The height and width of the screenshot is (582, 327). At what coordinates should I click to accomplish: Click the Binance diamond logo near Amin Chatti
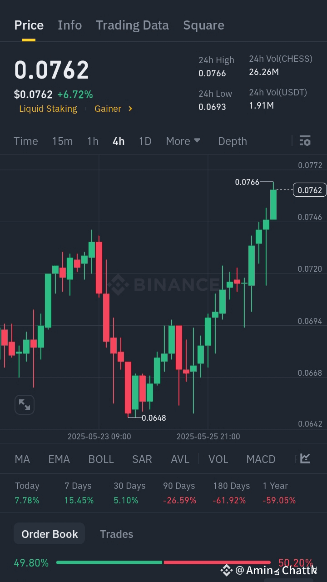(226, 569)
